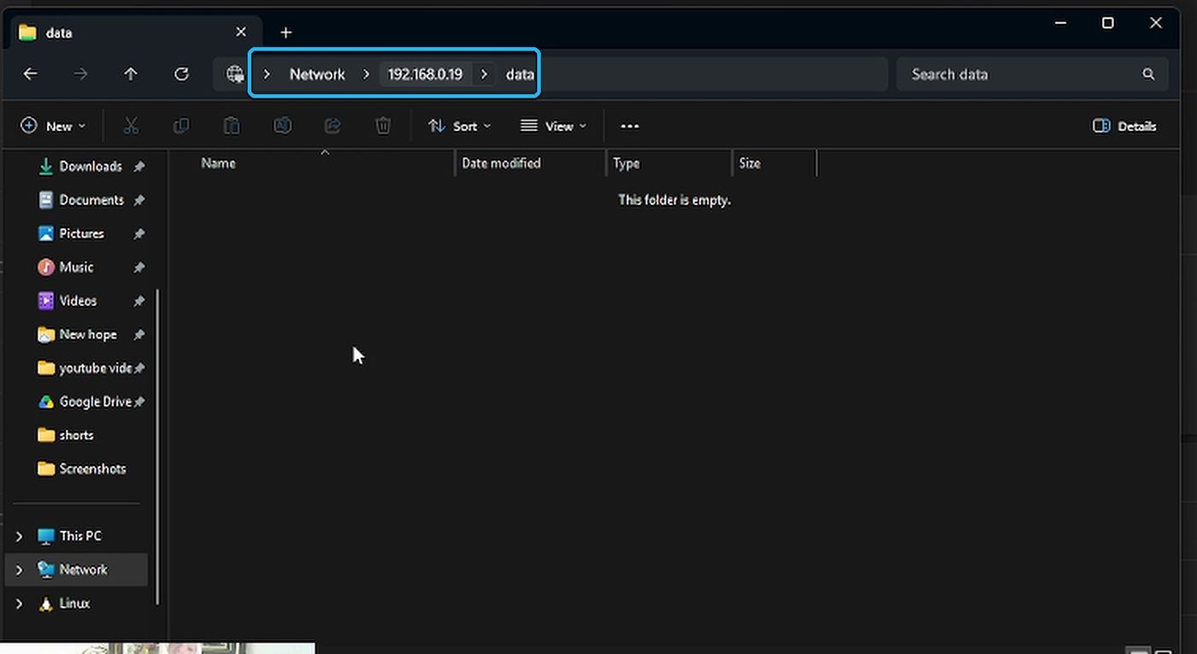Image resolution: width=1197 pixels, height=654 pixels.
Task: Go back using the Back arrow
Action: 30,74
